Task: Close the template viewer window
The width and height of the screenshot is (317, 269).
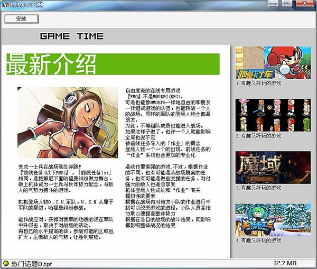Action: coord(305,3)
